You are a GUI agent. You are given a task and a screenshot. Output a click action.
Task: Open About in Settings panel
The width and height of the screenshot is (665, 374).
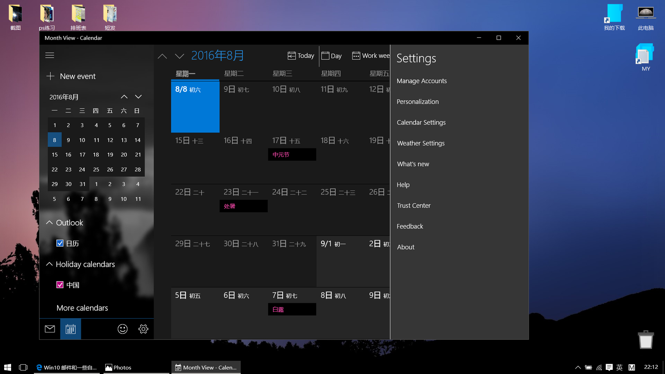pyautogui.click(x=405, y=247)
